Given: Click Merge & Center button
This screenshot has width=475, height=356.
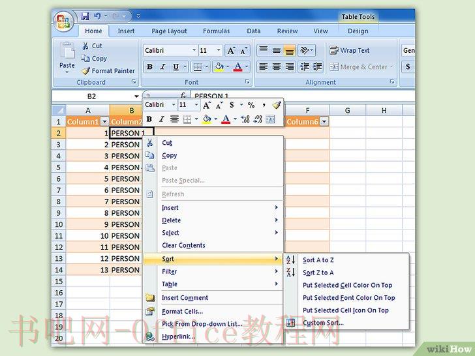Looking at the screenshot, I should [x=361, y=67].
